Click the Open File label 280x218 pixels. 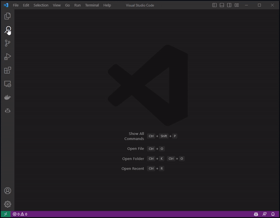point(135,149)
